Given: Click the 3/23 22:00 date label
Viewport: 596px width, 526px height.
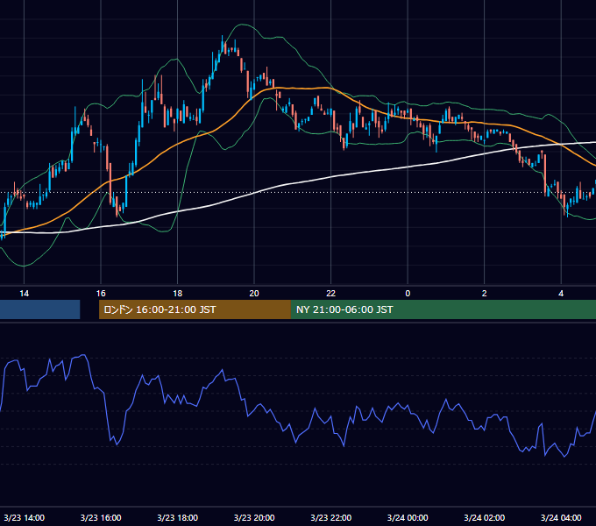Looking at the screenshot, I should click(330, 517).
